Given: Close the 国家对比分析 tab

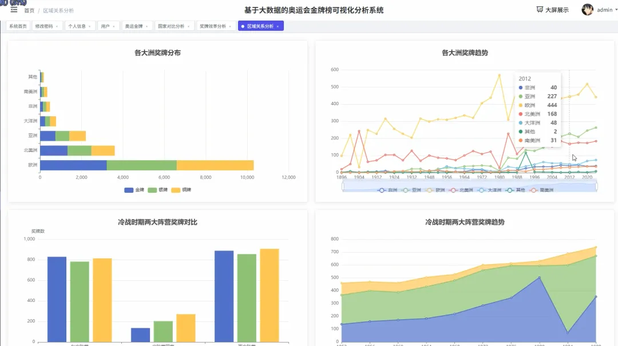Looking at the screenshot, I should click(188, 26).
